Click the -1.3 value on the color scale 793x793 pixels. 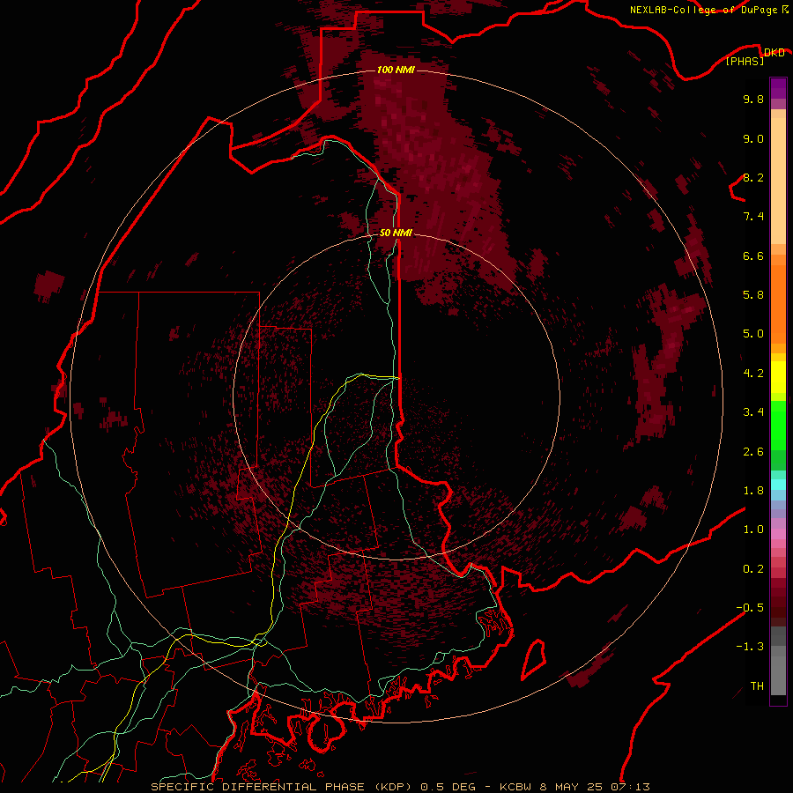point(750,647)
